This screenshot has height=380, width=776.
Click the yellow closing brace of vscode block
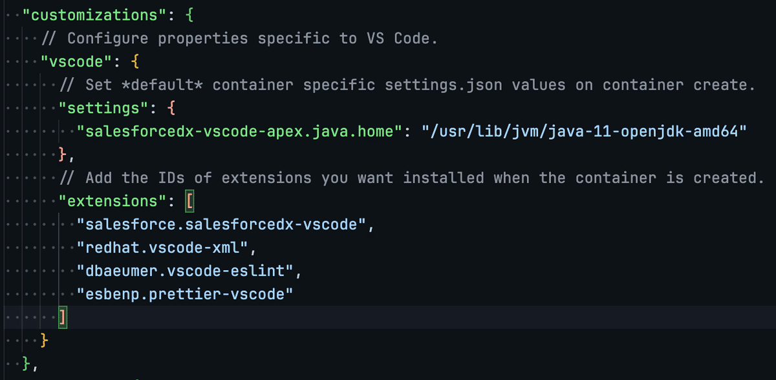click(44, 340)
